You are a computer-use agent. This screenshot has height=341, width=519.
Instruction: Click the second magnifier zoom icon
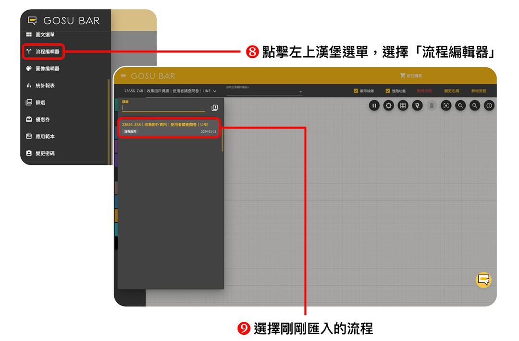pos(475,106)
